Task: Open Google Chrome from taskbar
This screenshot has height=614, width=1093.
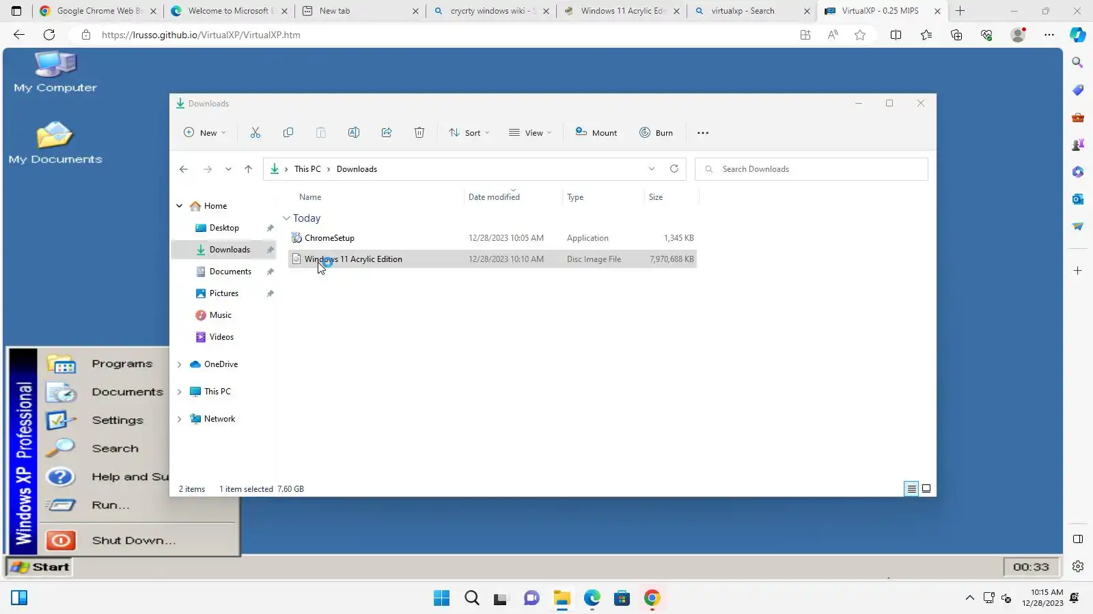Action: [x=652, y=598]
